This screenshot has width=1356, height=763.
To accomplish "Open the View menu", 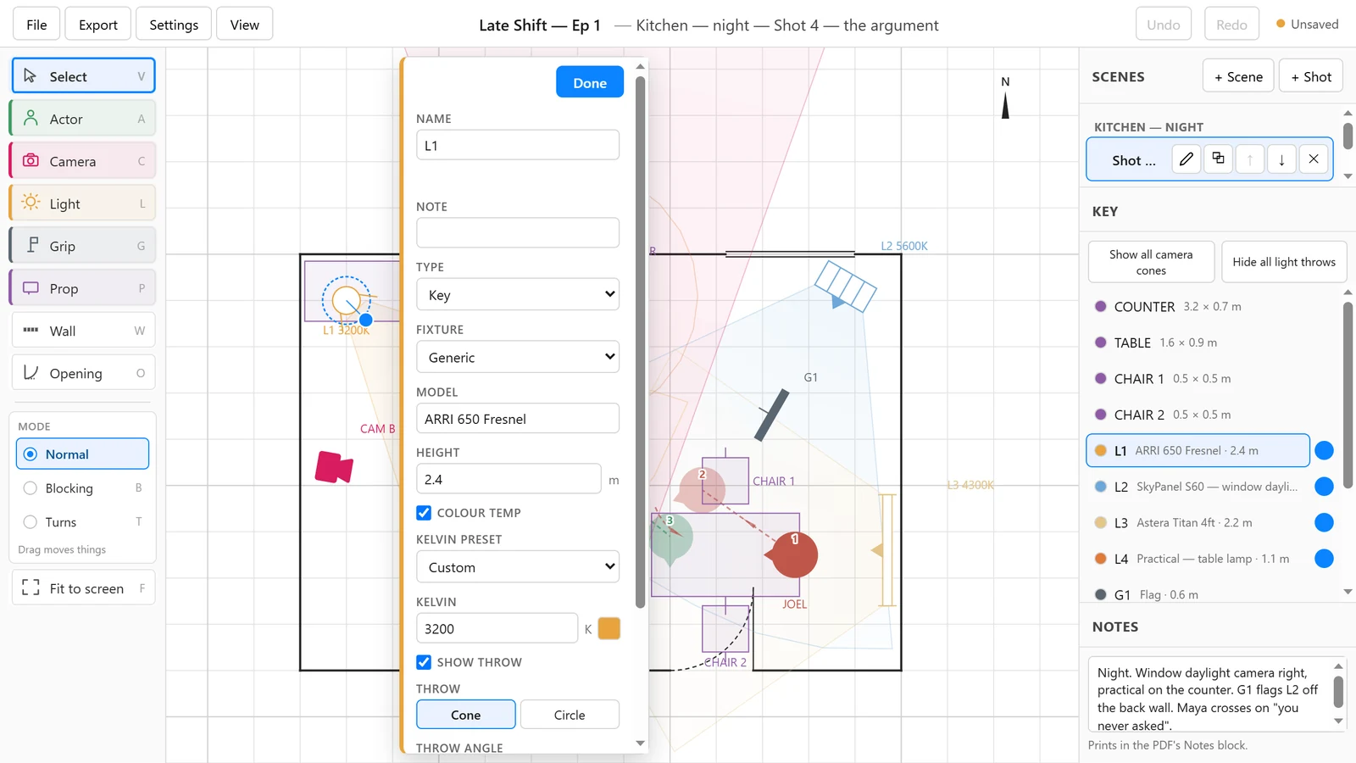I will 245,24.
